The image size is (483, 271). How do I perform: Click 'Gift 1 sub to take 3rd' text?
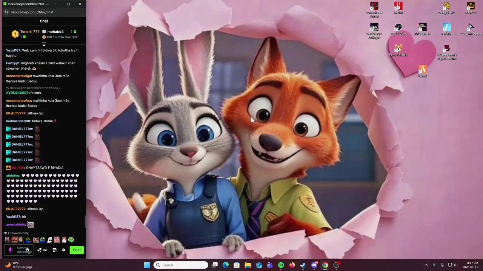[62, 37]
